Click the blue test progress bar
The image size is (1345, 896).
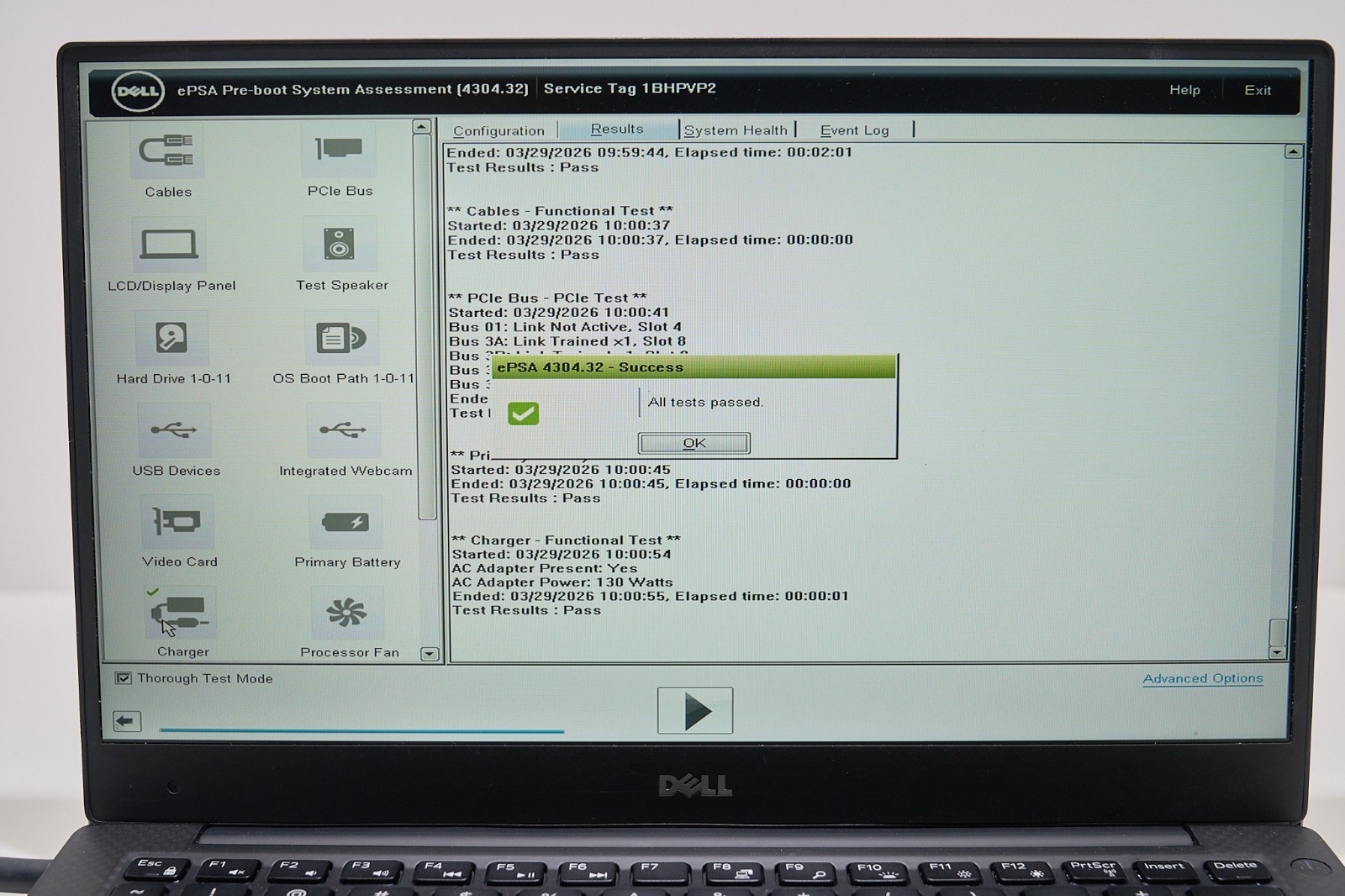361,731
